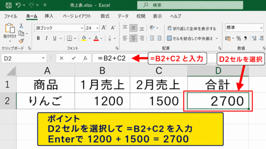
Task: Increase font size with larger A
Action: pos(104,28)
